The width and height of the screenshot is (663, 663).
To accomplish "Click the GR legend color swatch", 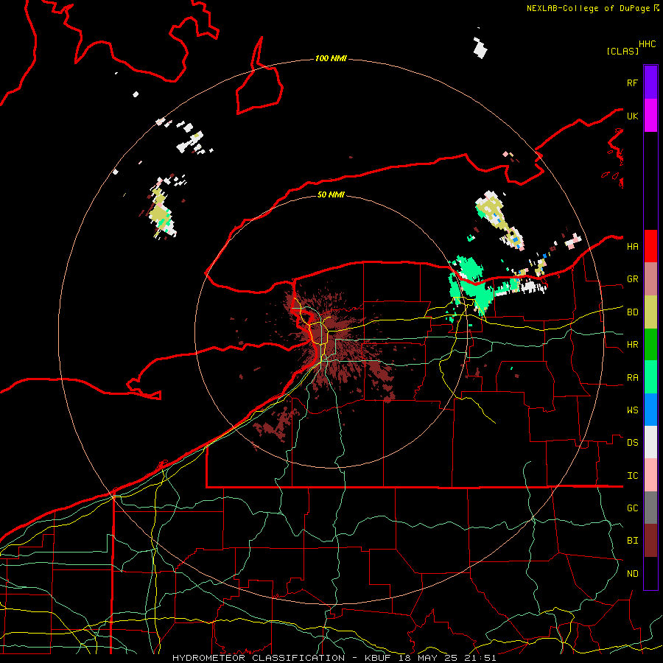I will [650, 279].
